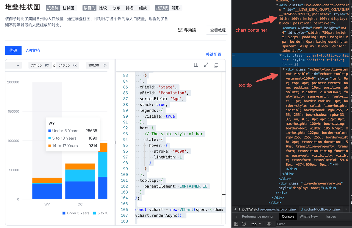Viewport: 352px width, 228px height.
Task: Toggle the console sidebar panel icon
Action: coord(236,224)
